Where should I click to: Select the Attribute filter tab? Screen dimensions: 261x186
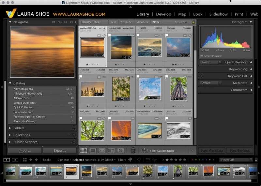coord(126,22)
